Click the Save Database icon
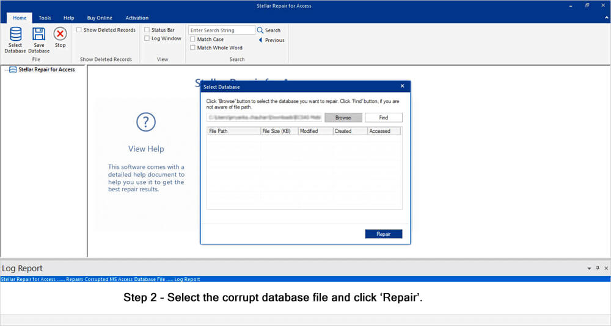Image resolution: width=611 pixels, height=326 pixels. 38,34
